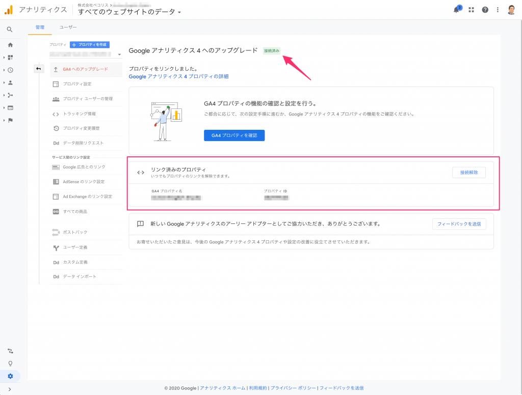Screen dimensions: 522x395
Task: Open the footer フィードバックを送信 link
Action: [x=342, y=388]
